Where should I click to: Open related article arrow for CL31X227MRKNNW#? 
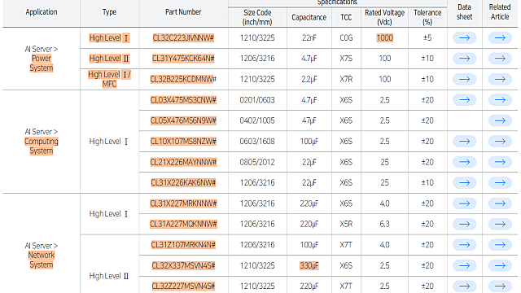pyautogui.click(x=500, y=203)
